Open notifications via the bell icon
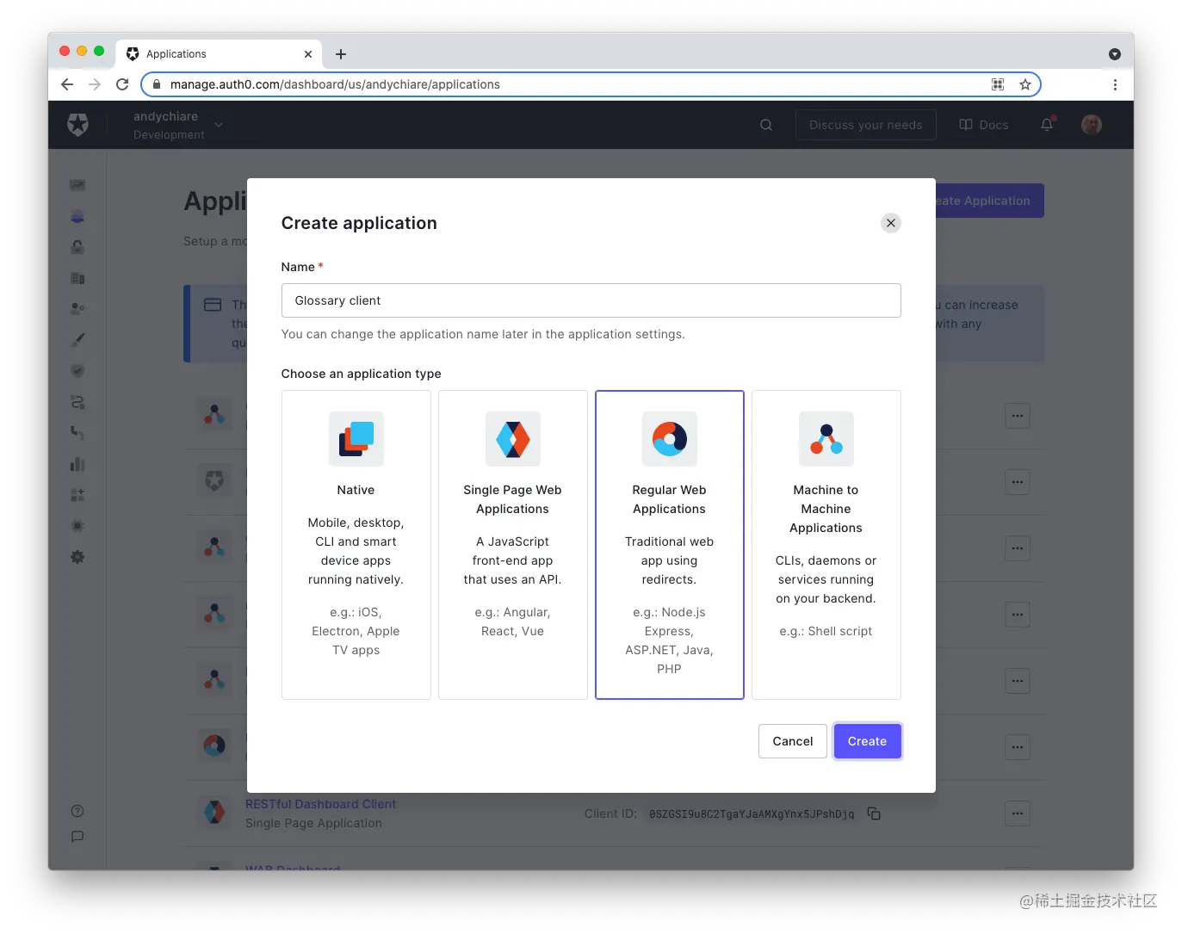The height and width of the screenshot is (934, 1182). 1046,124
